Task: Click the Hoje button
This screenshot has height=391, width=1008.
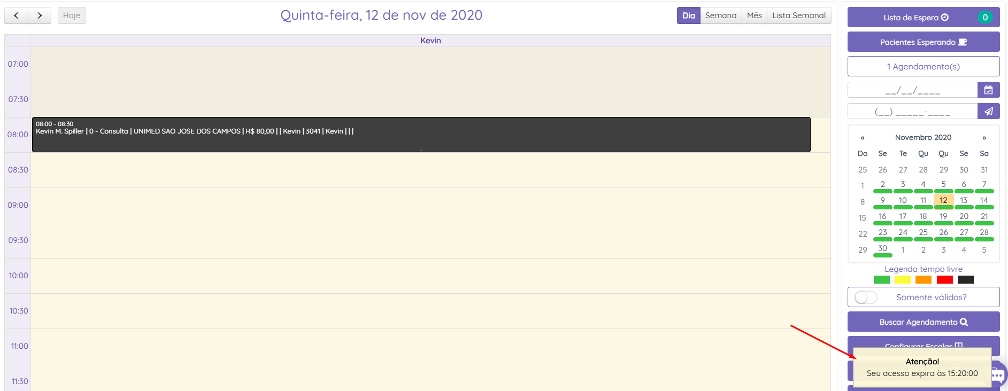Action: [72, 15]
